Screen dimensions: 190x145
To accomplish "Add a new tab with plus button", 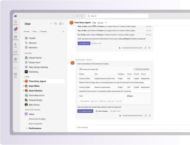I will (x=106, y=23).
